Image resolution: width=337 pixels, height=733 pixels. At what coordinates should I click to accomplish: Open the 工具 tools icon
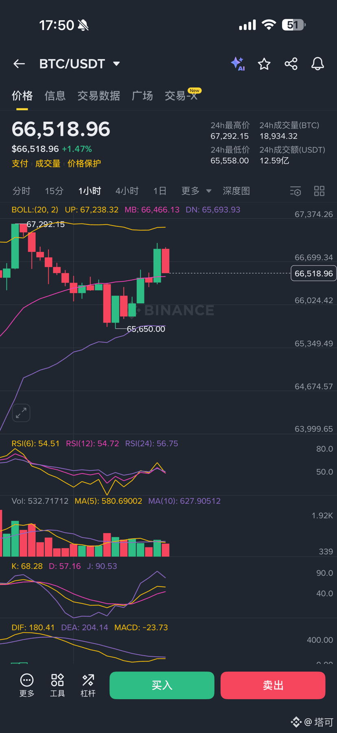(57, 685)
